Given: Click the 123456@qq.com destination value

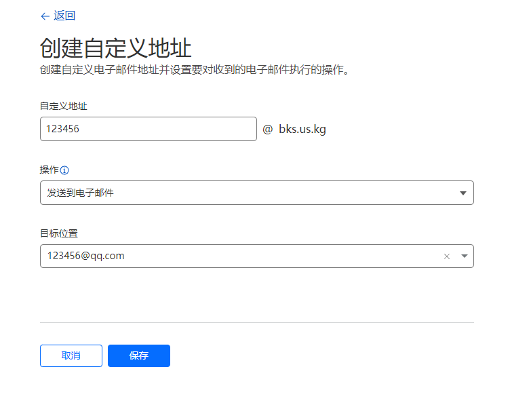Looking at the screenshot, I should pyautogui.click(x=86, y=256).
